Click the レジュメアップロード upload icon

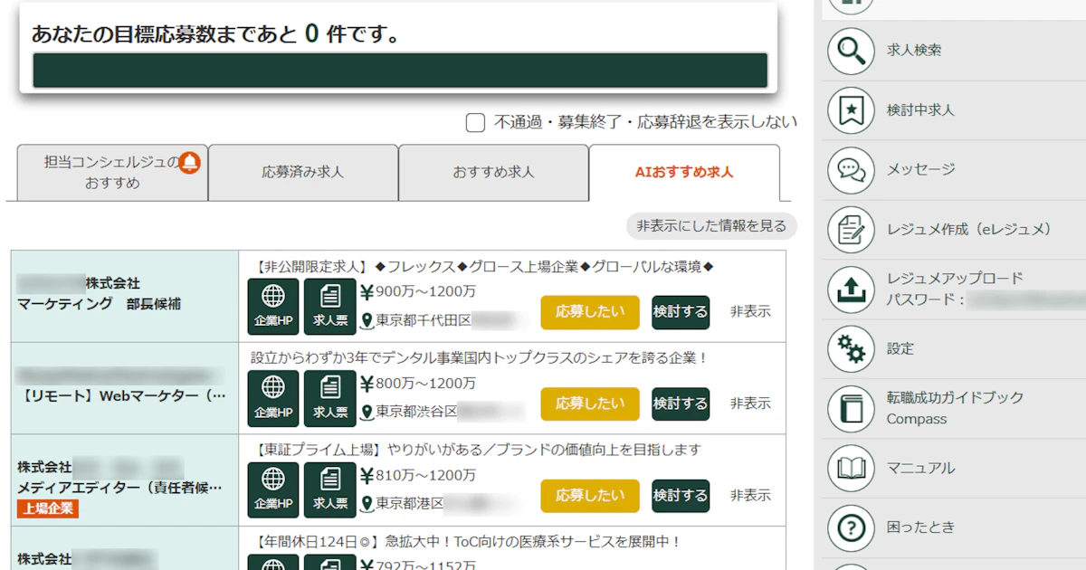(x=851, y=290)
